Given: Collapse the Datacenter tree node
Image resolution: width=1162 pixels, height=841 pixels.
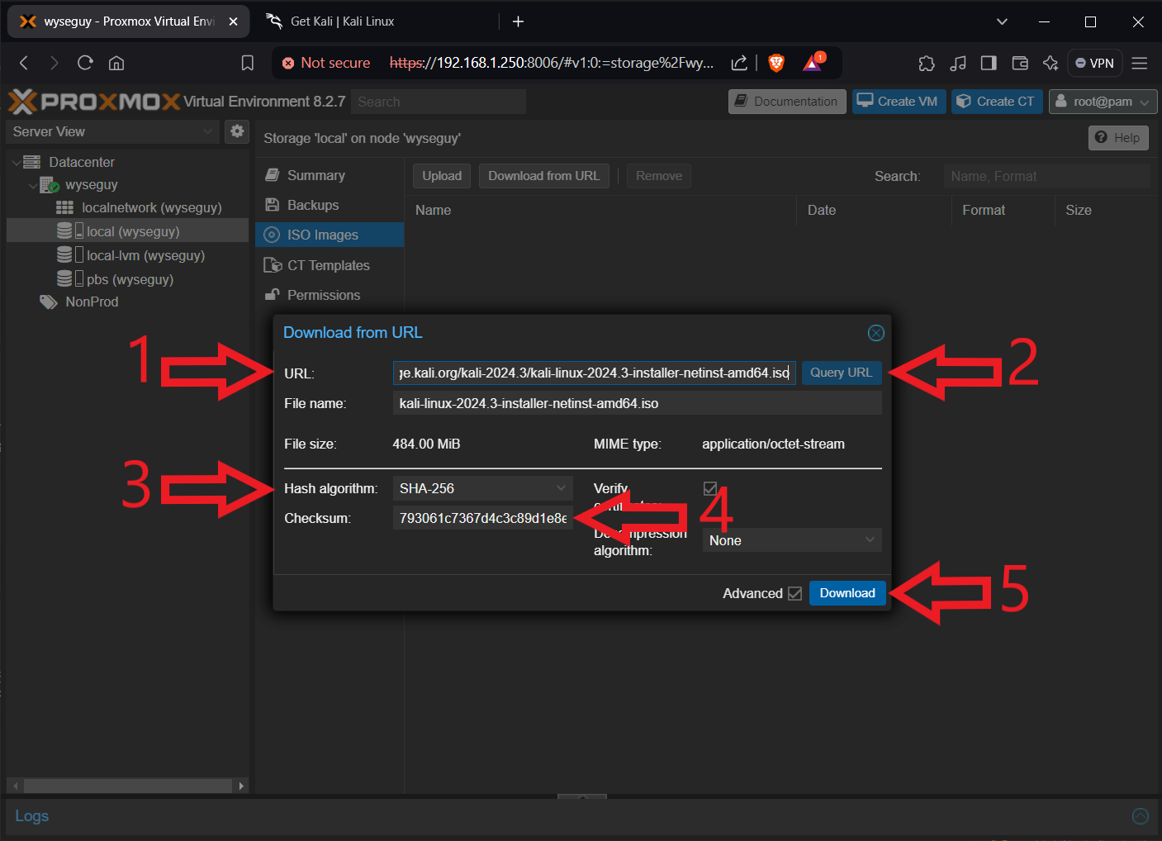Looking at the screenshot, I should (x=17, y=163).
